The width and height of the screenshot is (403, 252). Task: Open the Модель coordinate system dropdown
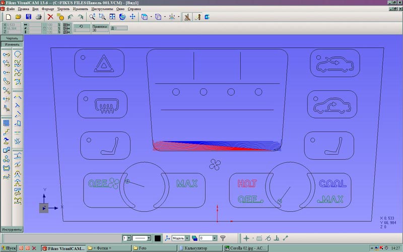(x=187, y=238)
